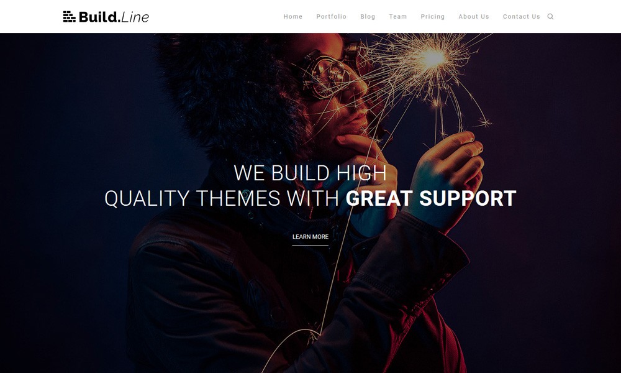Select Blog in the top navigation
Image resolution: width=621 pixels, height=373 pixels.
(368, 17)
